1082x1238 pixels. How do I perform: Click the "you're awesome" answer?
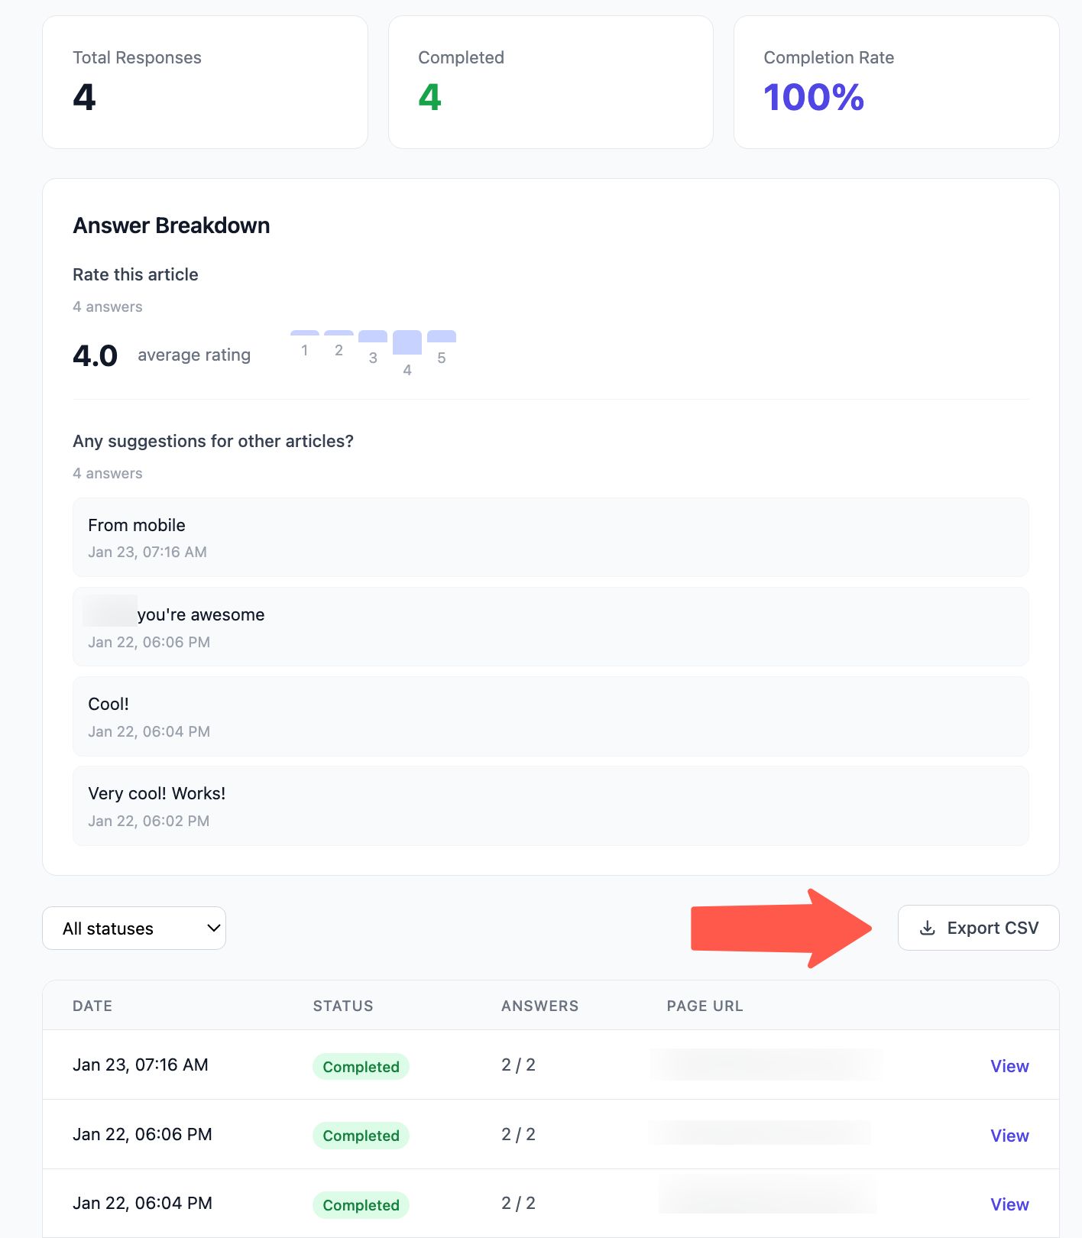click(x=551, y=627)
